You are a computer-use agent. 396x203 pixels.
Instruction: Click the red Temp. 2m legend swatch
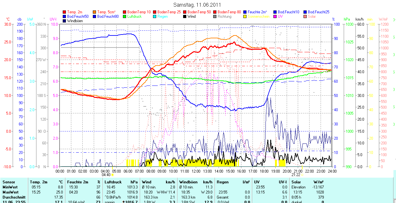65,12
